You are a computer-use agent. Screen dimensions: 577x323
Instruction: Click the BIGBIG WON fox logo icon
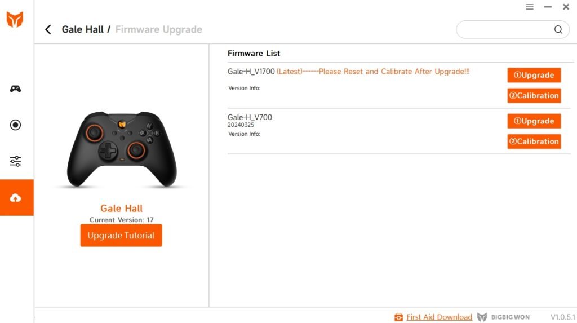[x=15, y=20]
